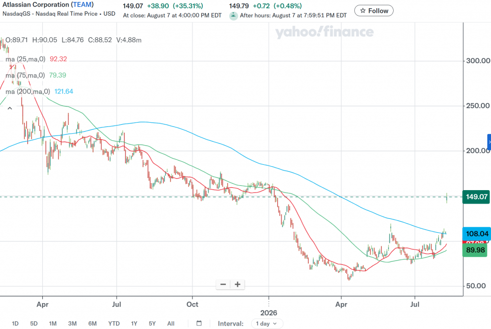491x329 pixels.
Task: Open the Interval 1 day dropdown
Action: pos(267,323)
